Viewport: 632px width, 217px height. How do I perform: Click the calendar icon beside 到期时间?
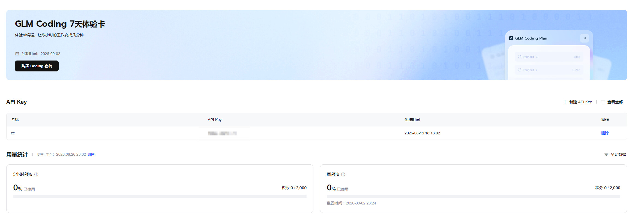tap(17, 54)
